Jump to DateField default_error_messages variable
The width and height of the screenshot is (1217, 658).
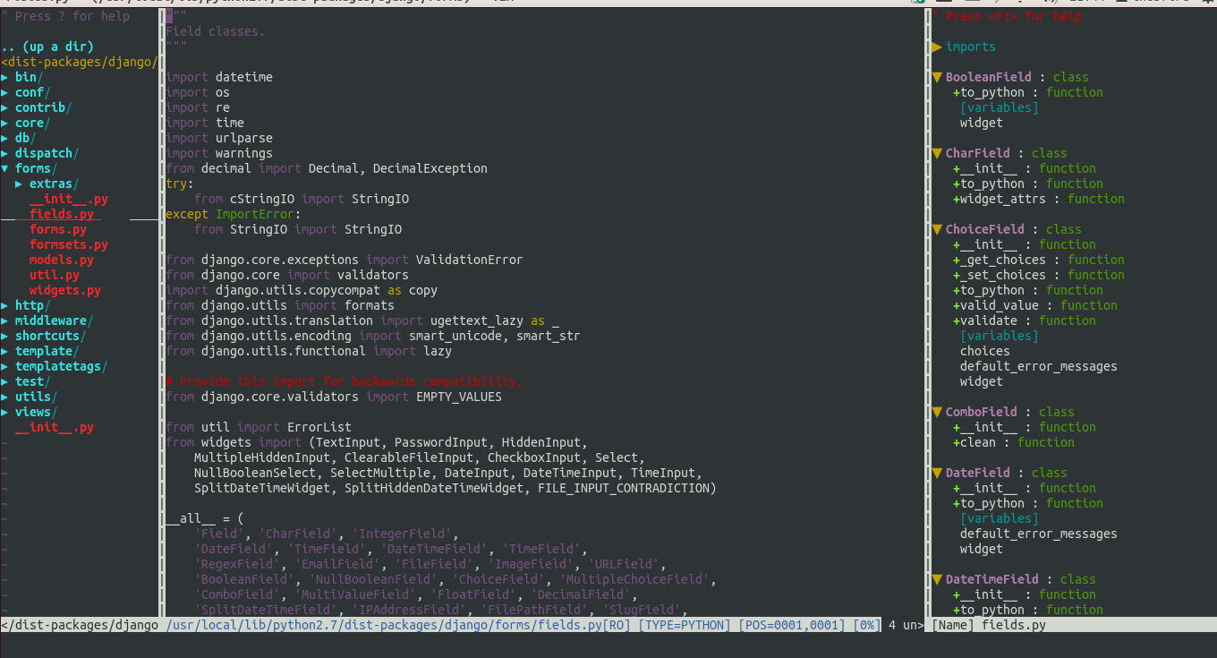pyautogui.click(x=1039, y=534)
